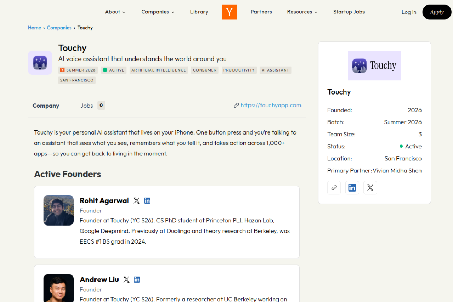This screenshot has height=302, width=453.
Task: Click the Team Size value 3
Action: (x=420, y=135)
